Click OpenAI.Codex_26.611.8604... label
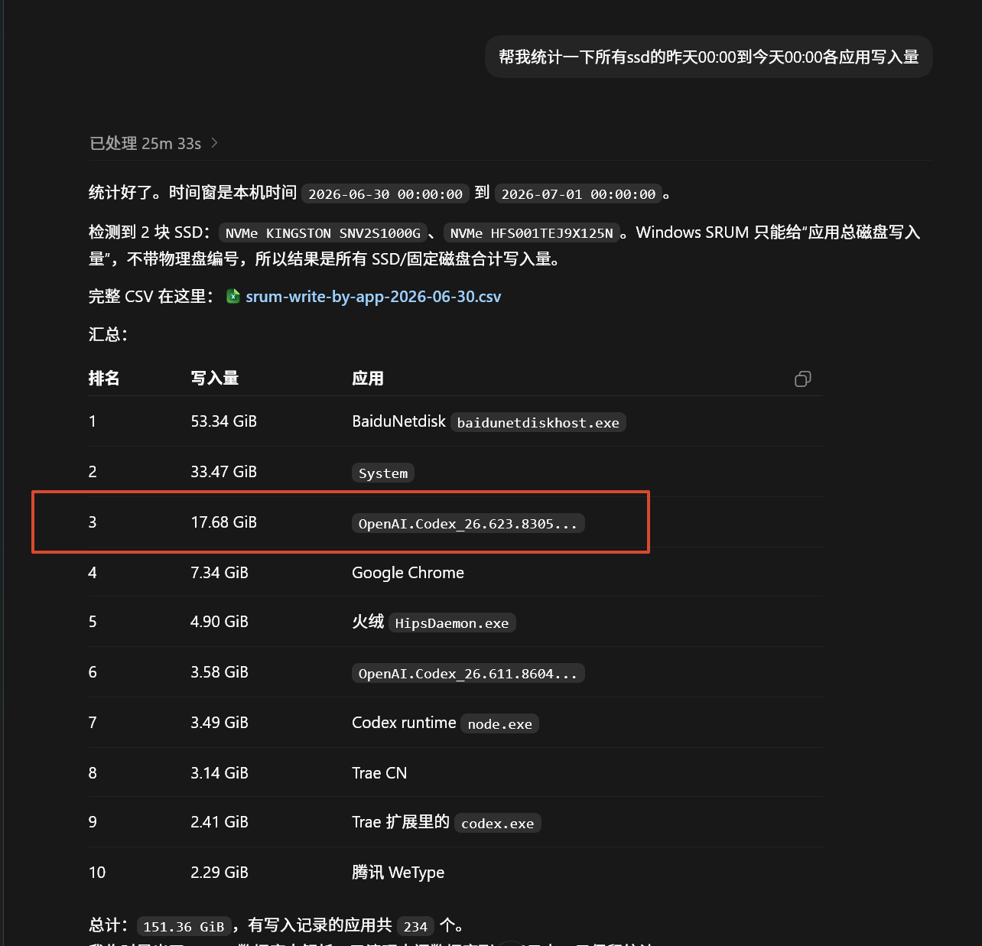This screenshot has width=982, height=946. click(x=468, y=674)
